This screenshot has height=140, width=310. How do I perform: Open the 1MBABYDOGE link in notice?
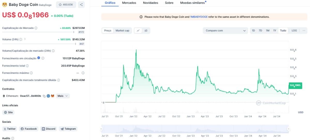199,17
